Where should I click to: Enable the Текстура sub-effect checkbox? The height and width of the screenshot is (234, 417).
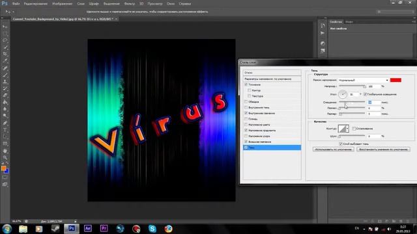(x=249, y=96)
